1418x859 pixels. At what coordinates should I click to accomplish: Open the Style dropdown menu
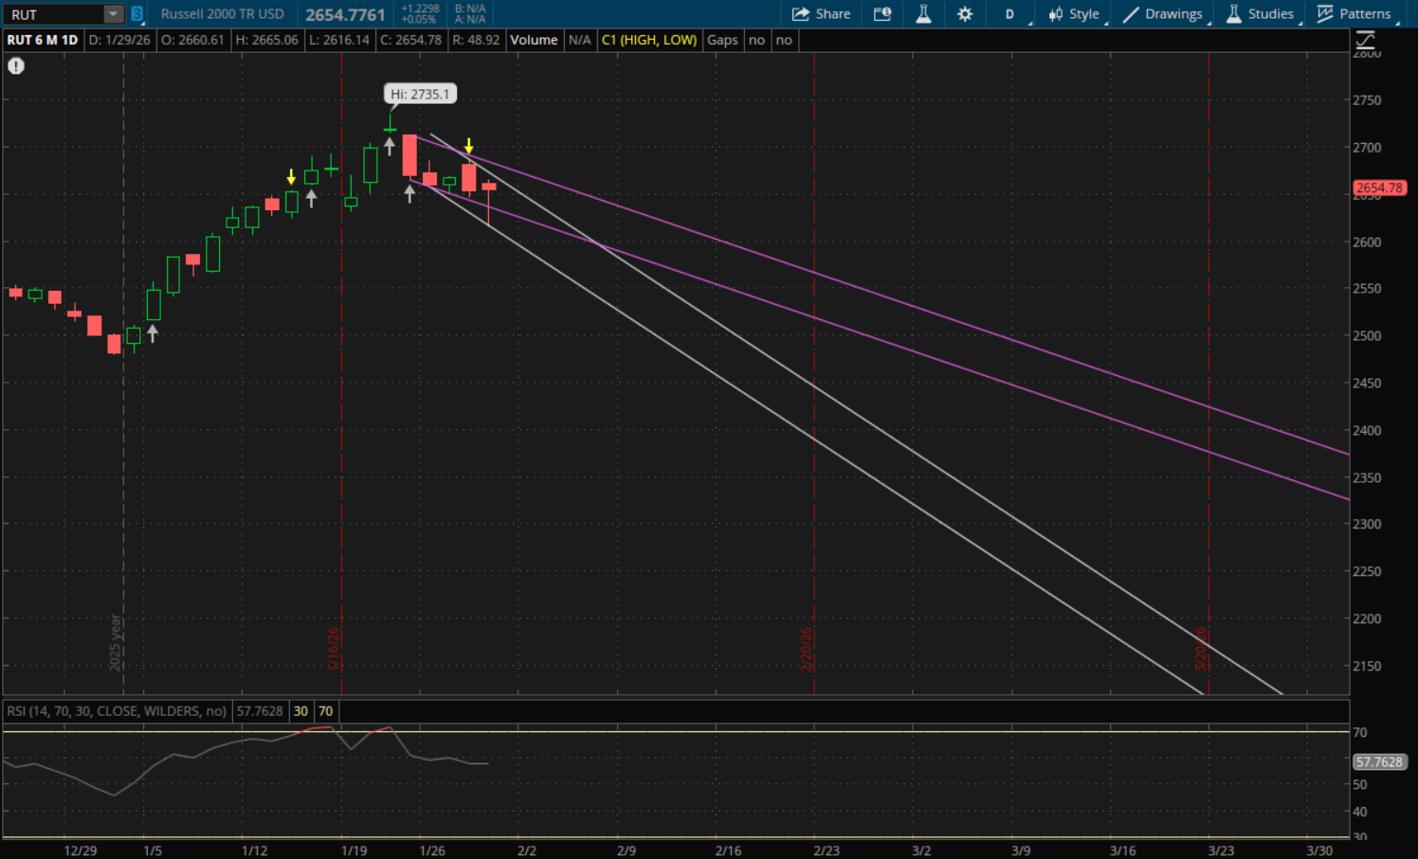tap(1074, 14)
